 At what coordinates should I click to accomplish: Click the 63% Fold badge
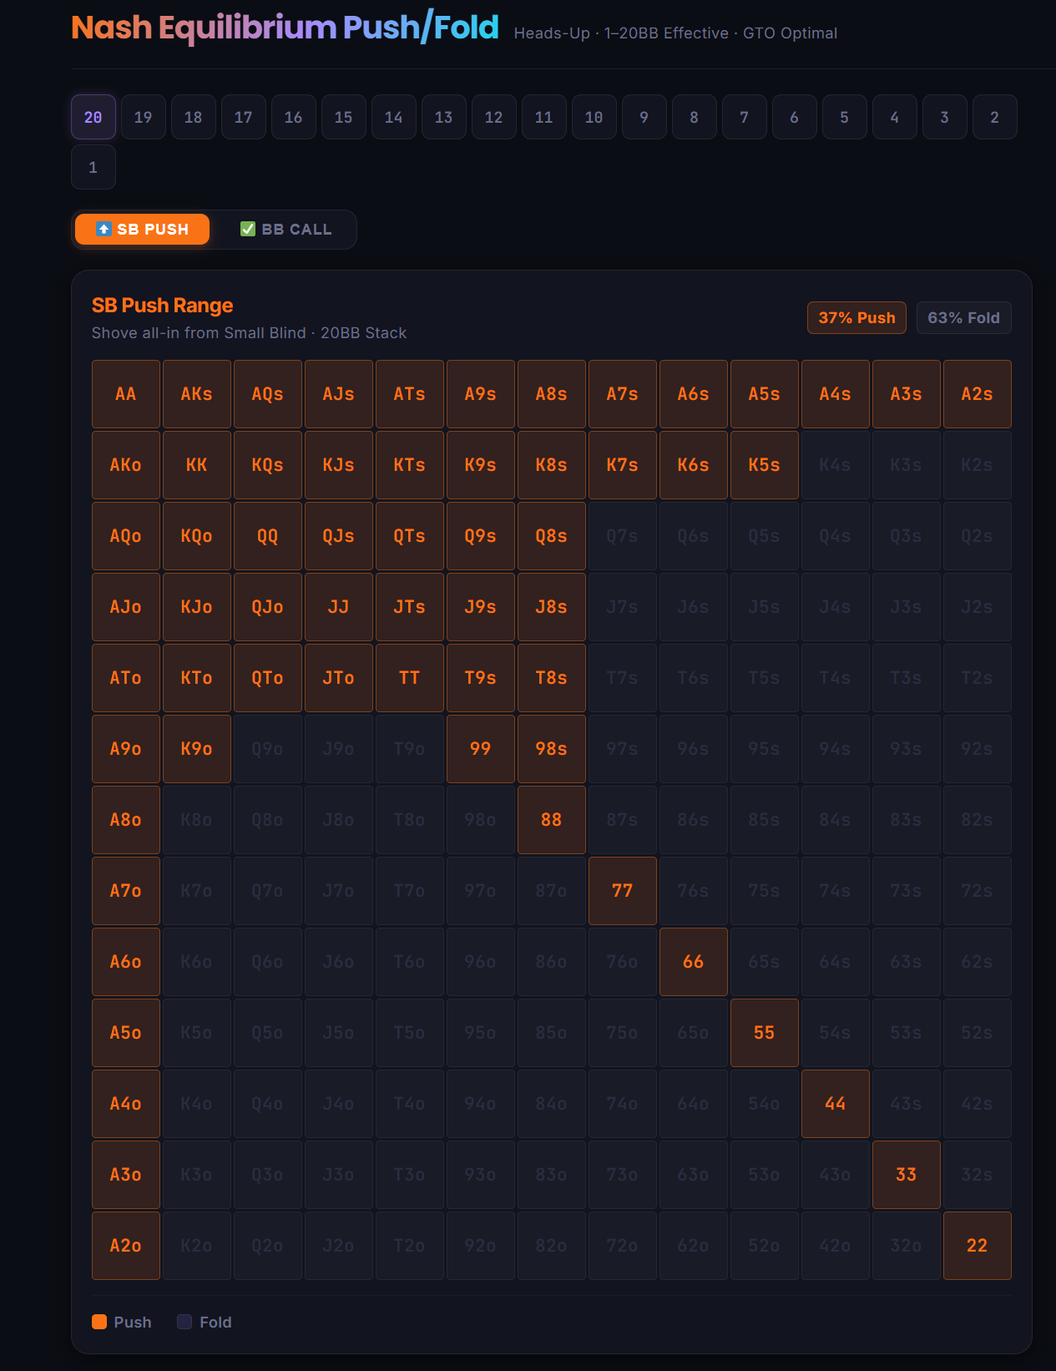(964, 317)
